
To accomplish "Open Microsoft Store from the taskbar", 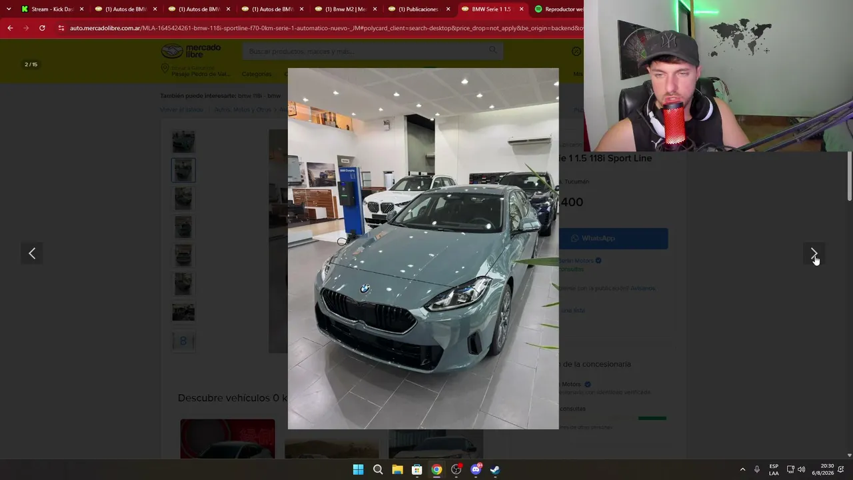I will tap(417, 469).
